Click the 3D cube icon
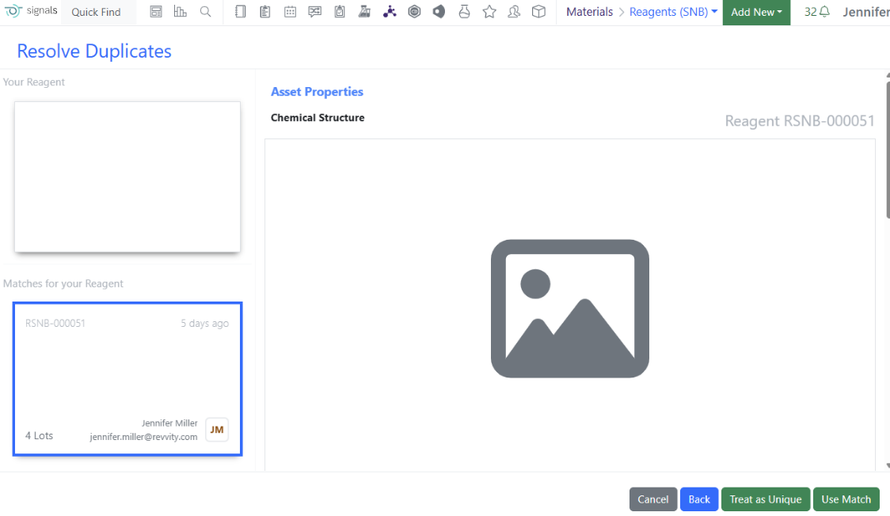This screenshot has width=890, height=516. pos(538,12)
